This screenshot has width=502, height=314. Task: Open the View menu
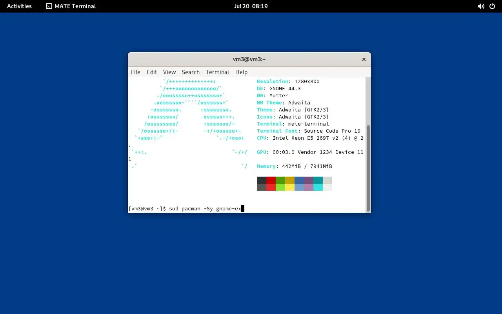[169, 72]
